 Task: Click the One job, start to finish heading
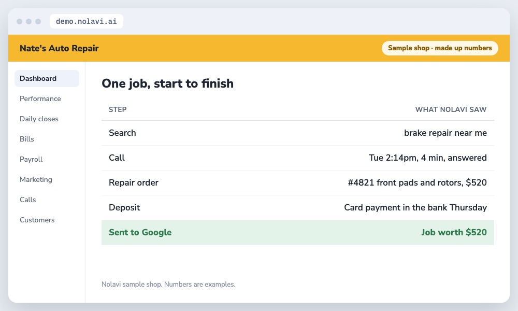pos(167,83)
